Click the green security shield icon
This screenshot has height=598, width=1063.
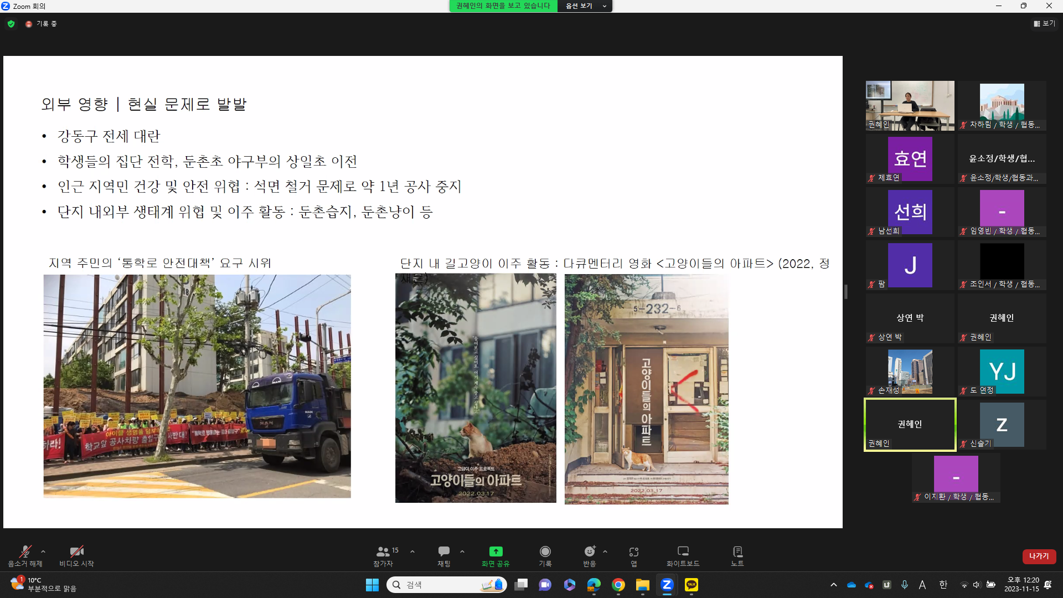(11, 24)
